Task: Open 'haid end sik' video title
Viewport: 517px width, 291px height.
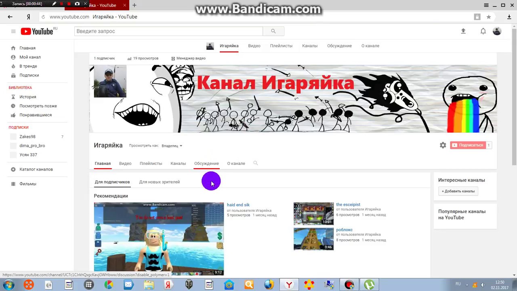Action: click(x=238, y=205)
